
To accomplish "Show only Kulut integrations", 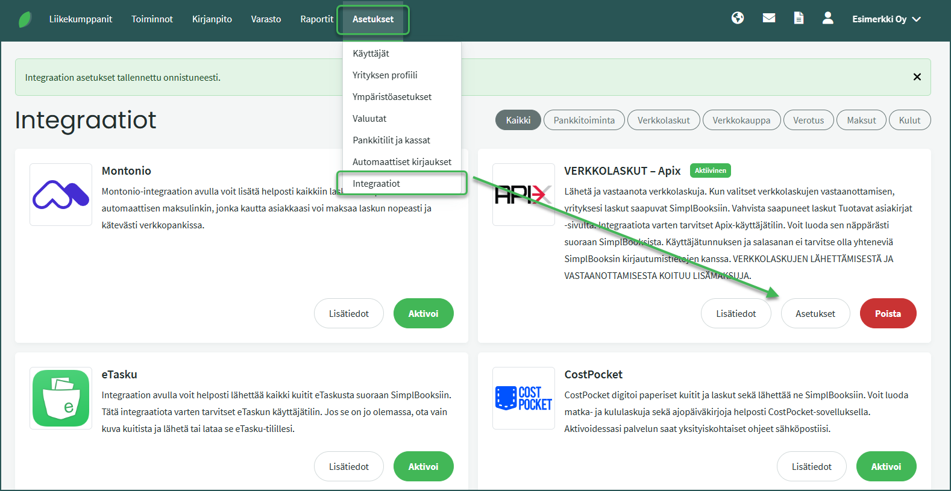I will tap(909, 120).
